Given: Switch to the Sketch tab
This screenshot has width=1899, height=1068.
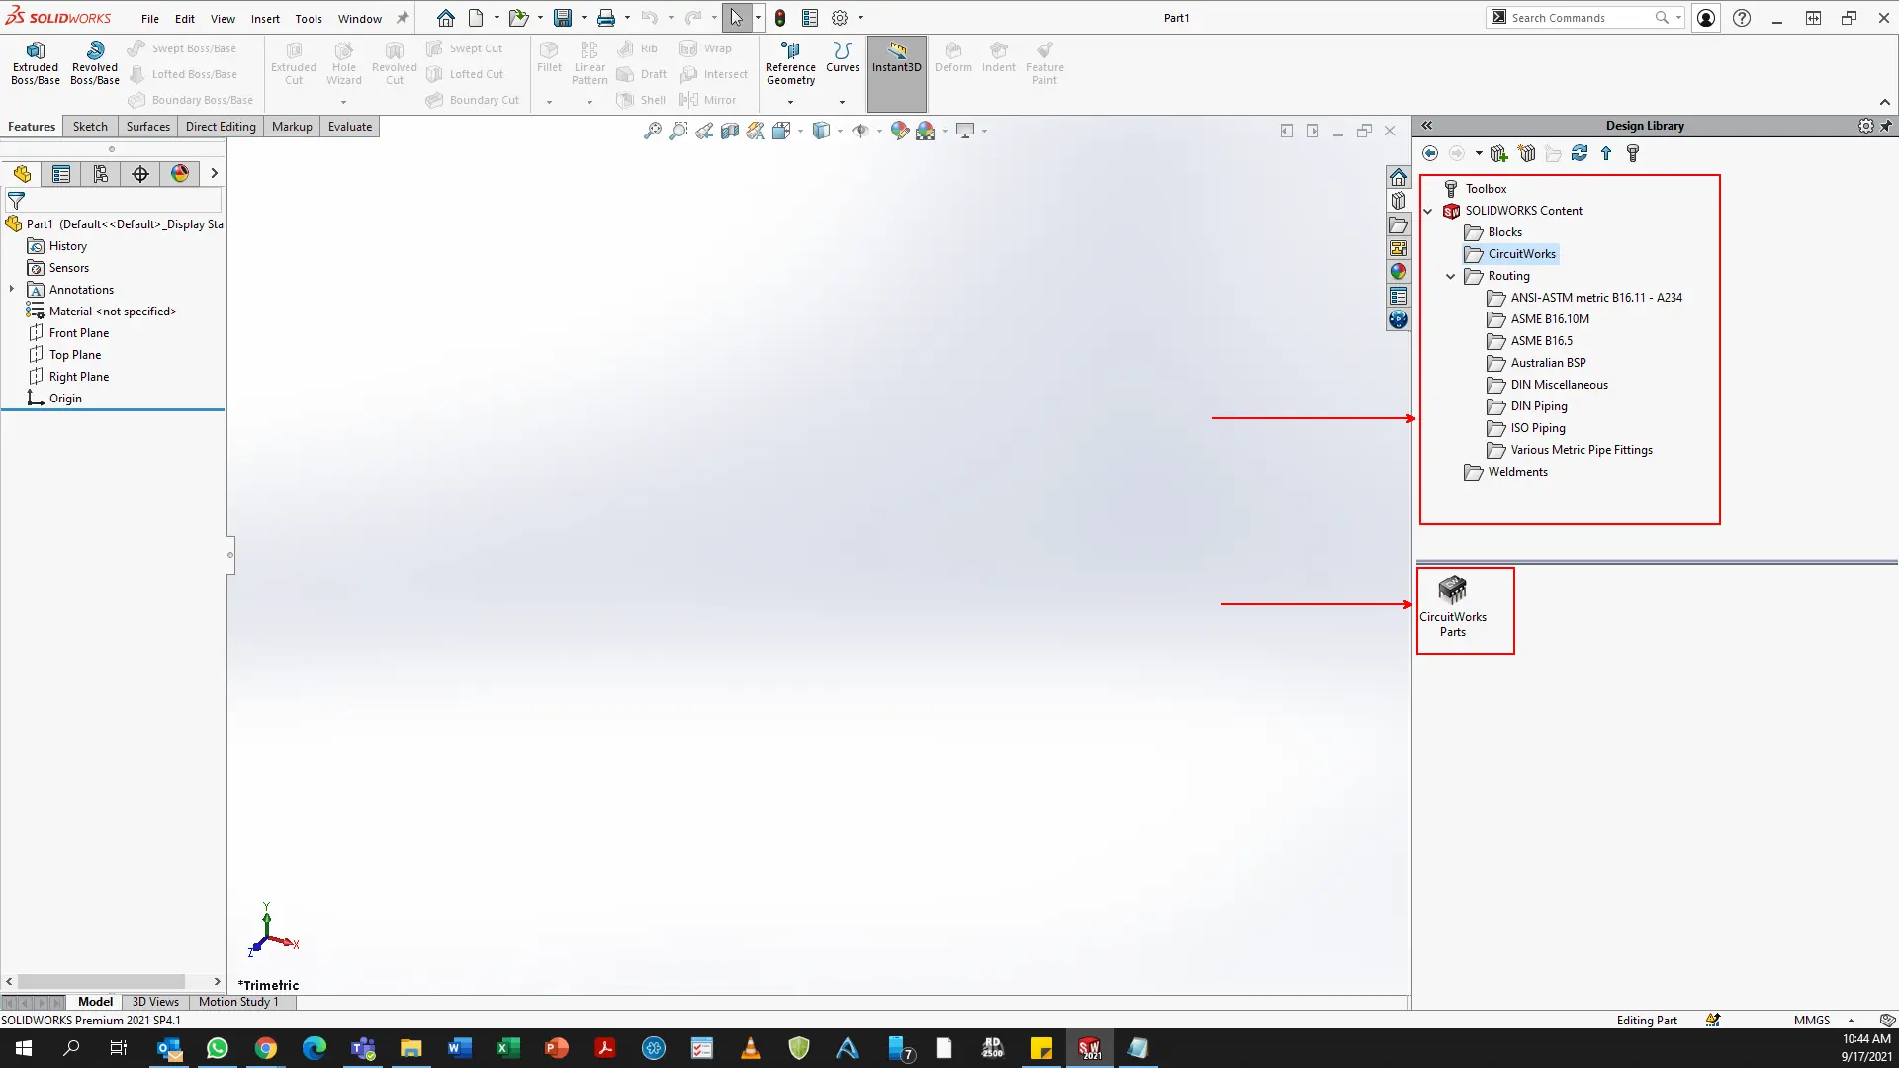Looking at the screenshot, I should (90, 127).
